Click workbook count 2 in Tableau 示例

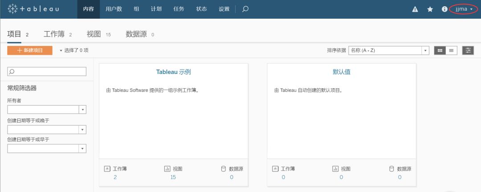pyautogui.click(x=115, y=177)
